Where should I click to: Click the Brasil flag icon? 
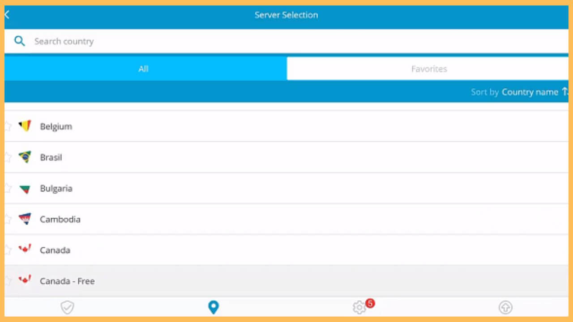(x=25, y=157)
